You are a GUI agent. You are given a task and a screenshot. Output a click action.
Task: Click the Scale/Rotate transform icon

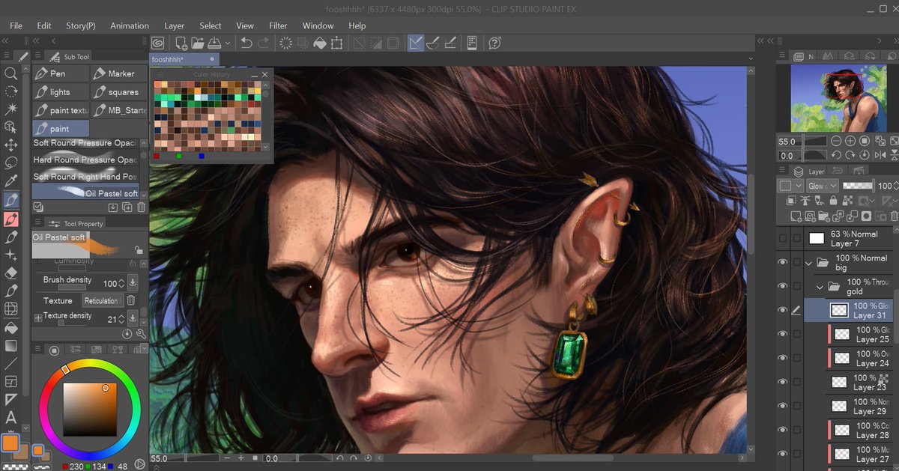click(337, 43)
